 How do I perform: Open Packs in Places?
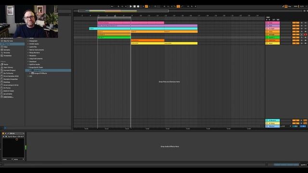(6, 64)
